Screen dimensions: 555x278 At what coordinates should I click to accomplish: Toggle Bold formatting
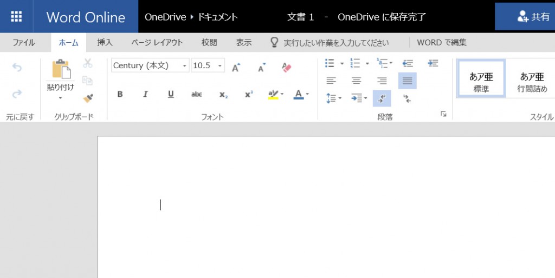coord(120,94)
